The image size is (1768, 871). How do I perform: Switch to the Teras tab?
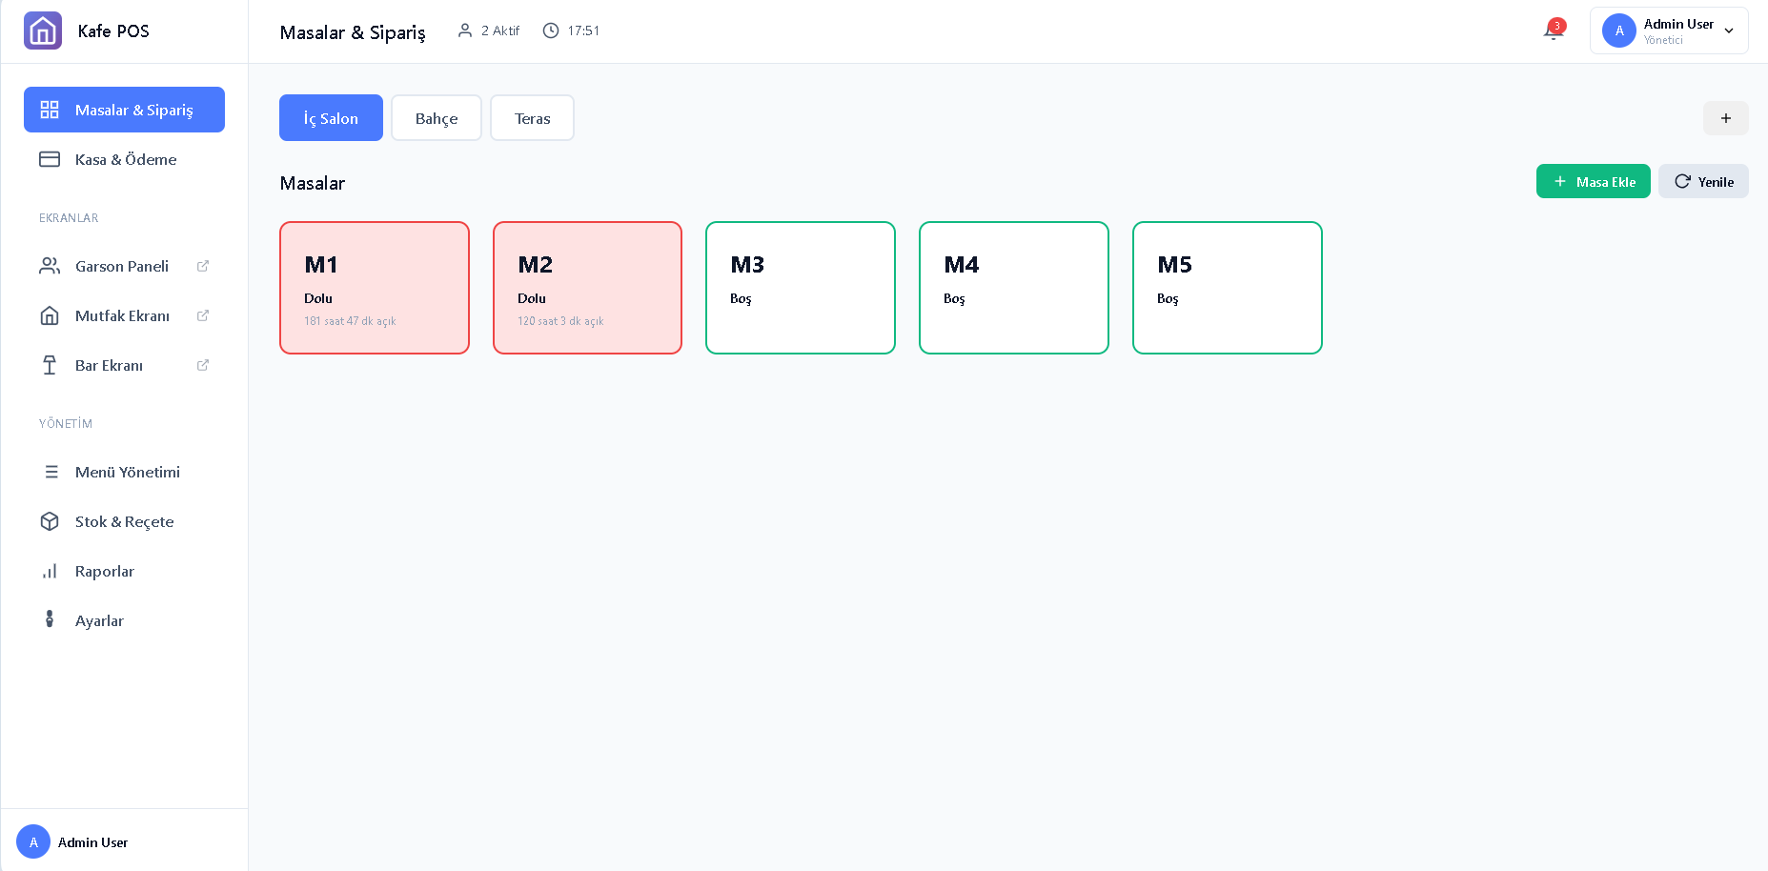tap(532, 118)
